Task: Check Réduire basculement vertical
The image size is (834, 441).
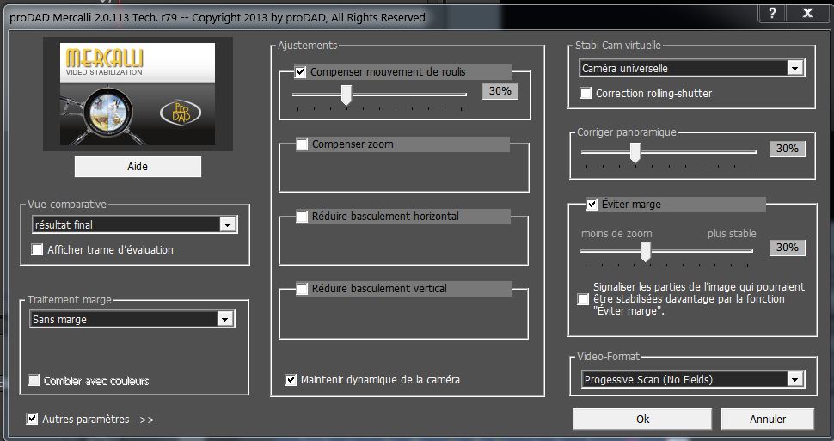Action: pyautogui.click(x=302, y=289)
